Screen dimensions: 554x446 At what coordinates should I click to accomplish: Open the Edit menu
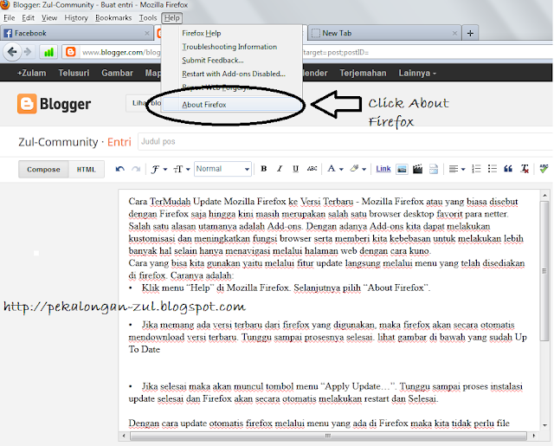29,17
